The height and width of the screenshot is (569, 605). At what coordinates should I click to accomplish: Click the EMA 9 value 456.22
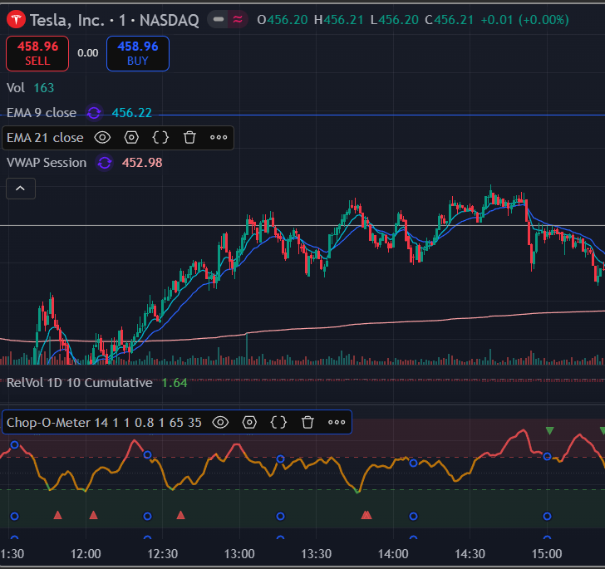(x=132, y=113)
